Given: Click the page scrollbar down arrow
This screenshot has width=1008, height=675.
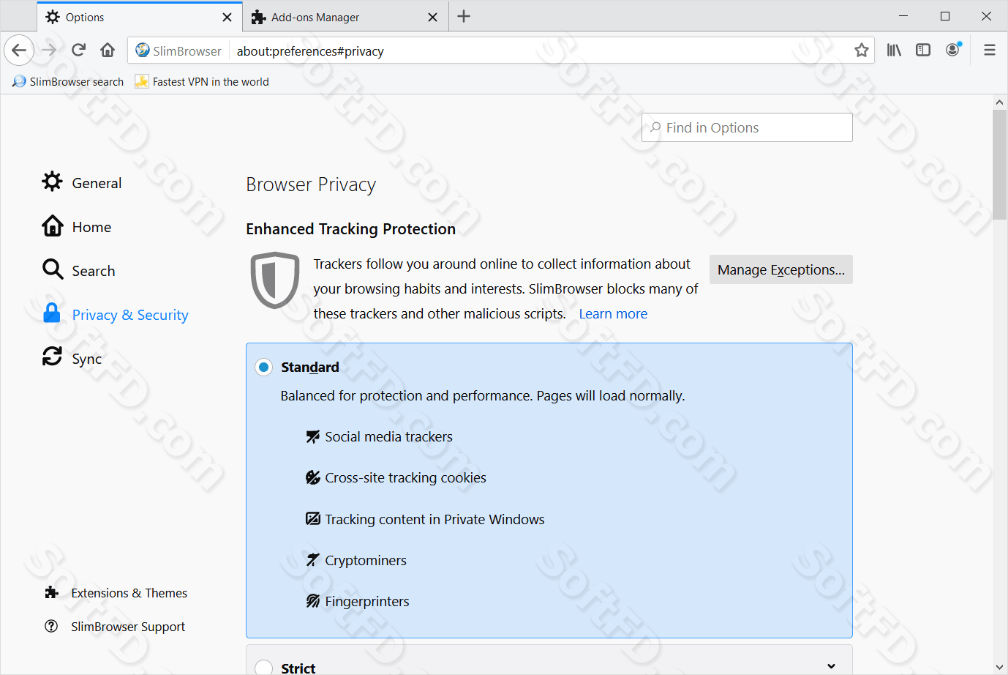Looking at the screenshot, I should coord(1000,667).
